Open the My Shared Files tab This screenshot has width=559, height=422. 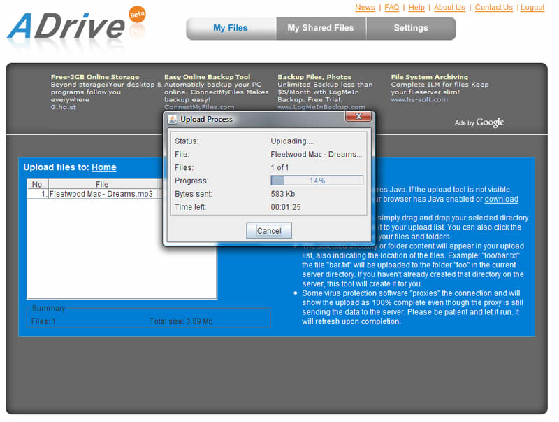[x=320, y=28]
